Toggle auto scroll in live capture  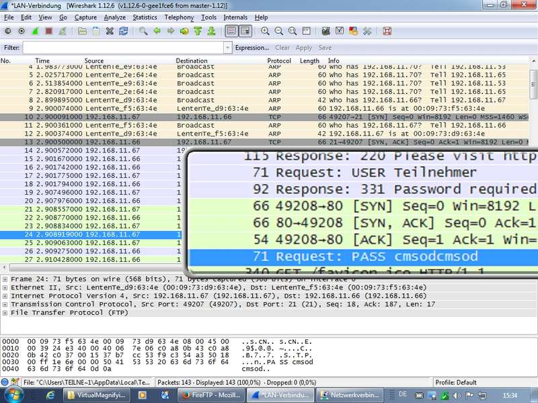coord(245,31)
